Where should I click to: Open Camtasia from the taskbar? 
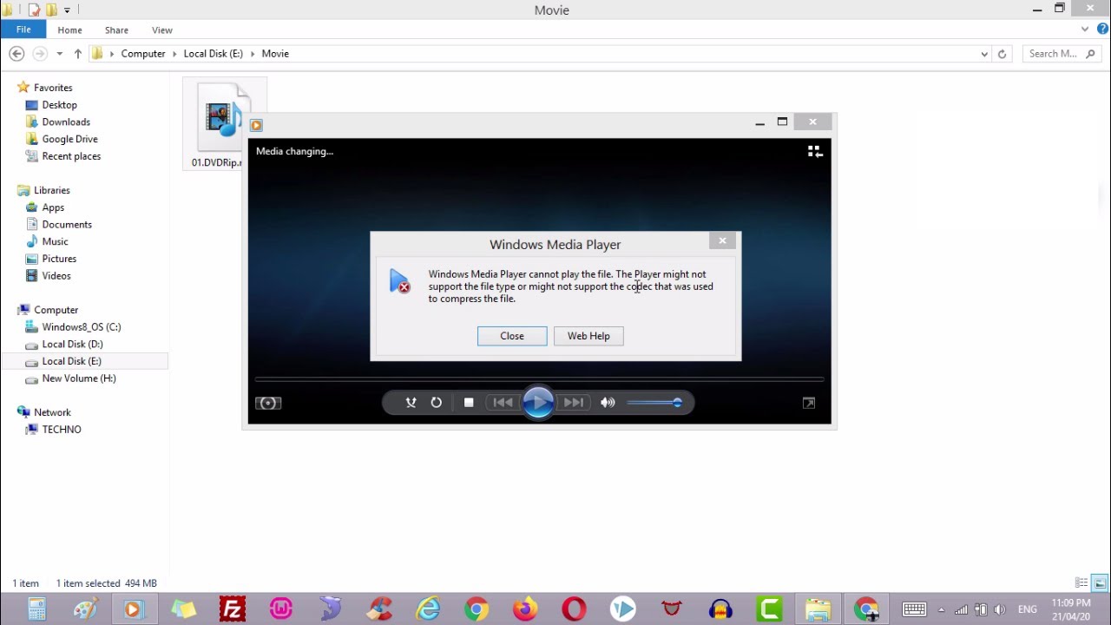[770, 609]
